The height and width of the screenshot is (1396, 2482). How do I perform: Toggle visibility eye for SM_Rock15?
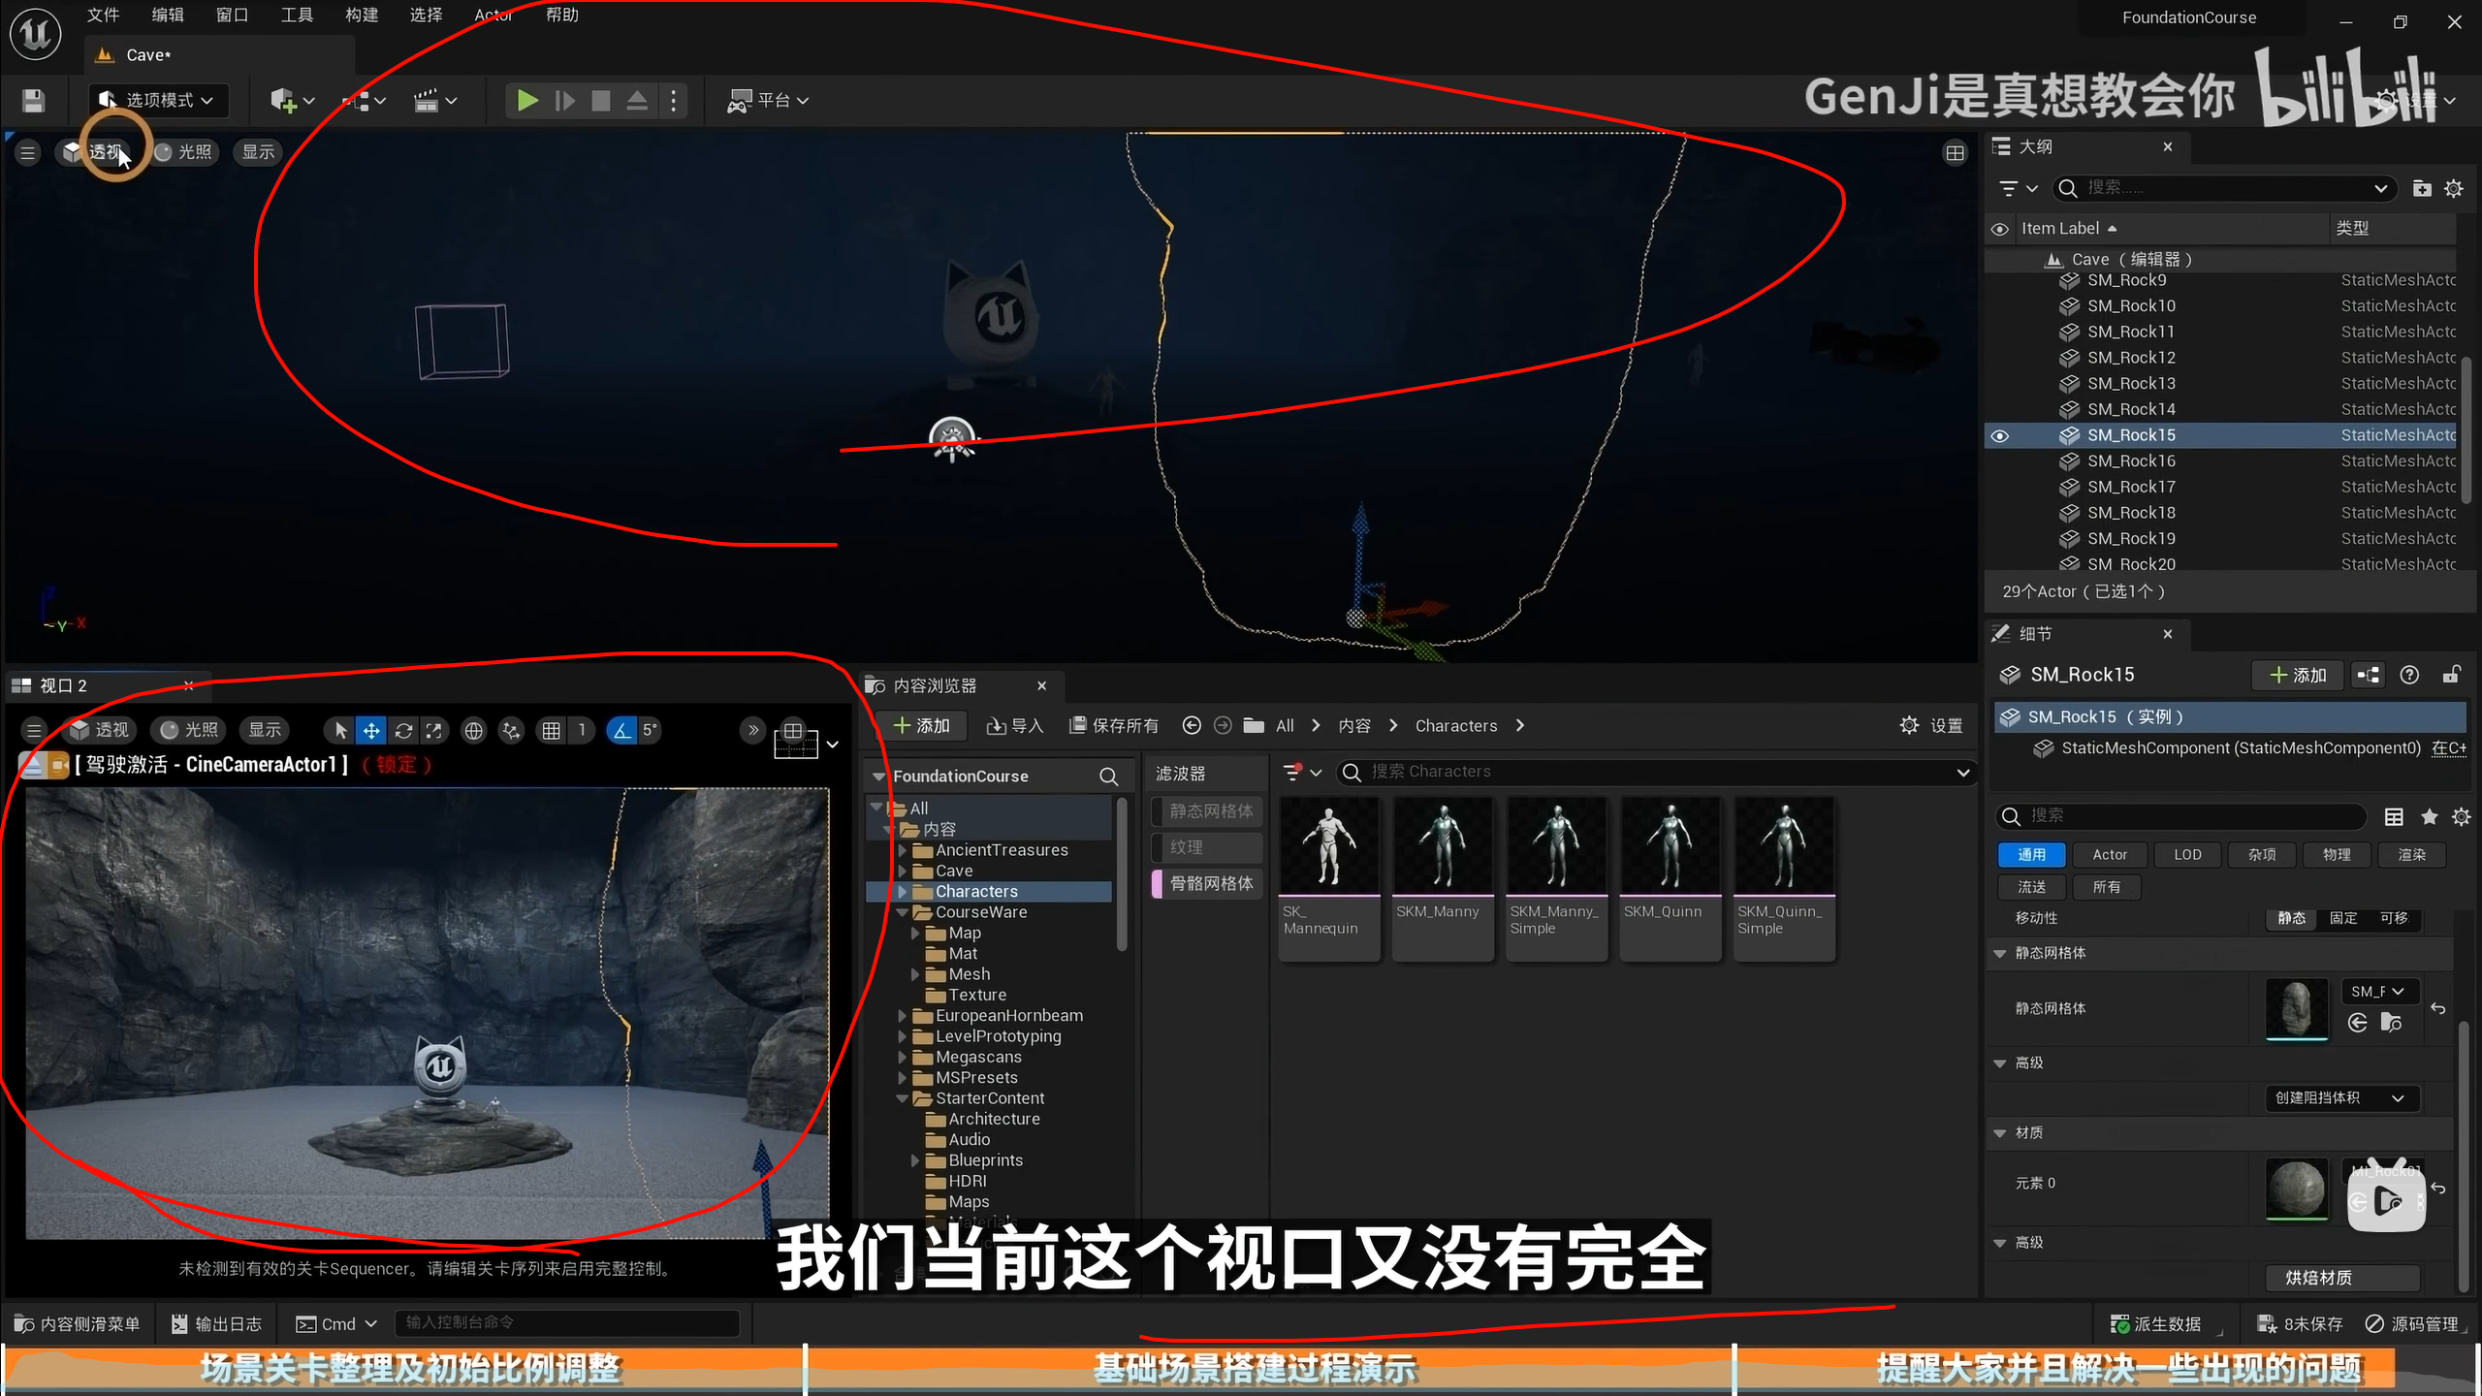[1999, 435]
